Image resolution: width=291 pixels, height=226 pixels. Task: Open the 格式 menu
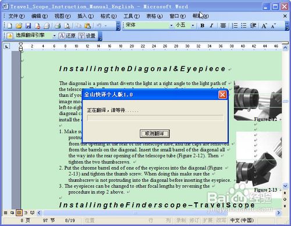pos(108,16)
